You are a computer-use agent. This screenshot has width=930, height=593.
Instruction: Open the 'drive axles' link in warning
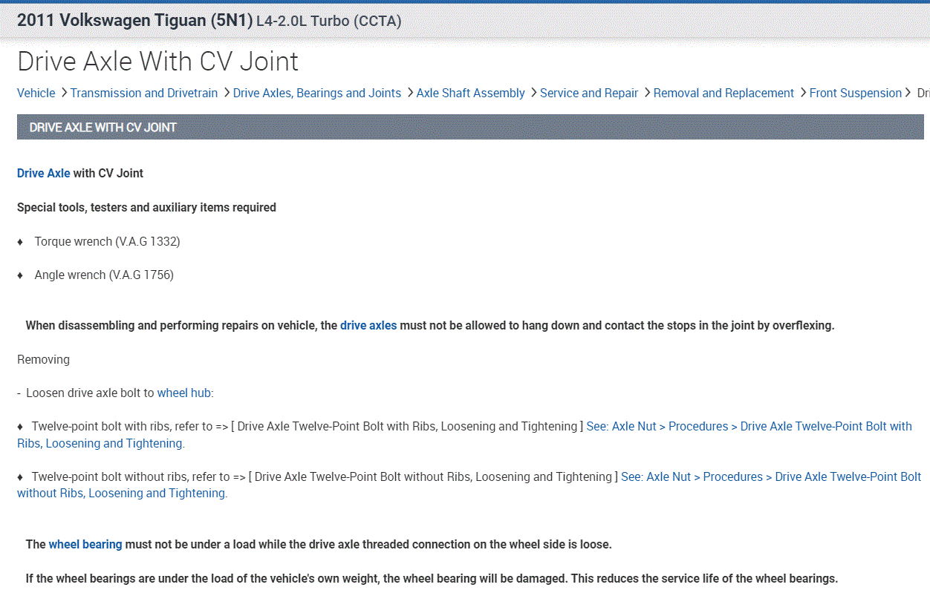click(x=368, y=325)
